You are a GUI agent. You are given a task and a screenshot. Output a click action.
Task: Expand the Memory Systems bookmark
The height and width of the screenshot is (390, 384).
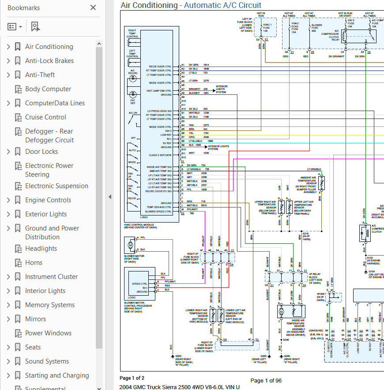(x=8, y=305)
